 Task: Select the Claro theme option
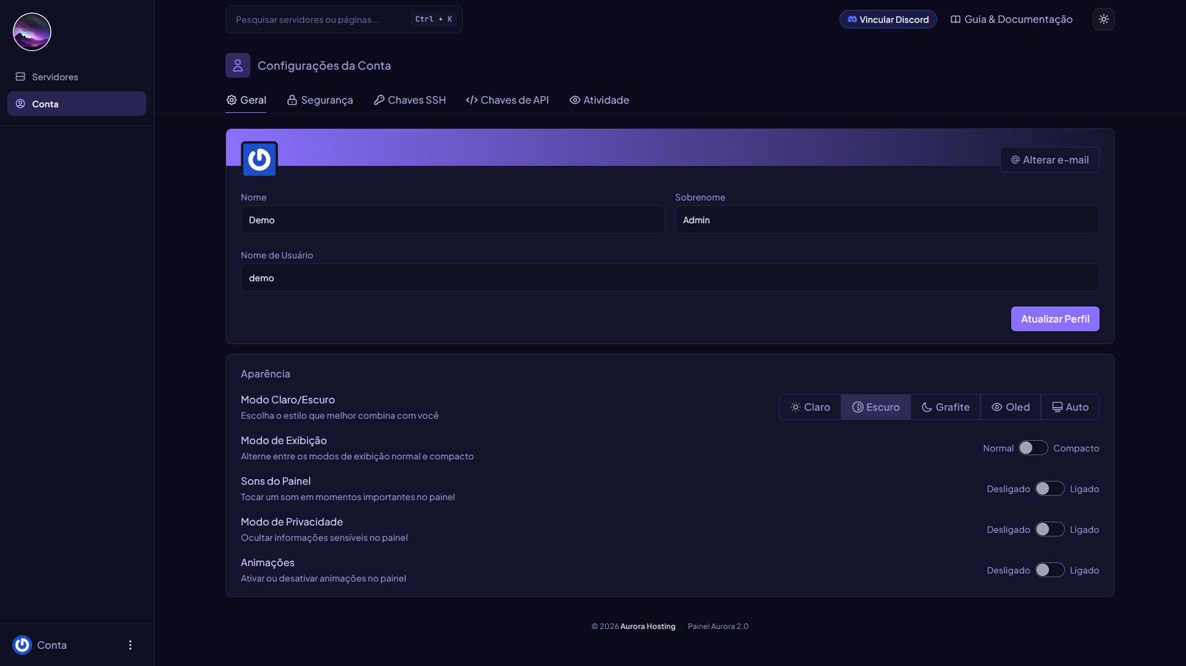pos(810,407)
